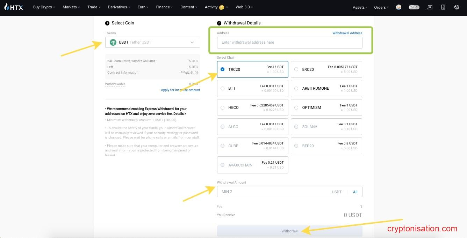Expand the Orders dropdown menu
The image size is (467, 238).
tap(381, 7)
